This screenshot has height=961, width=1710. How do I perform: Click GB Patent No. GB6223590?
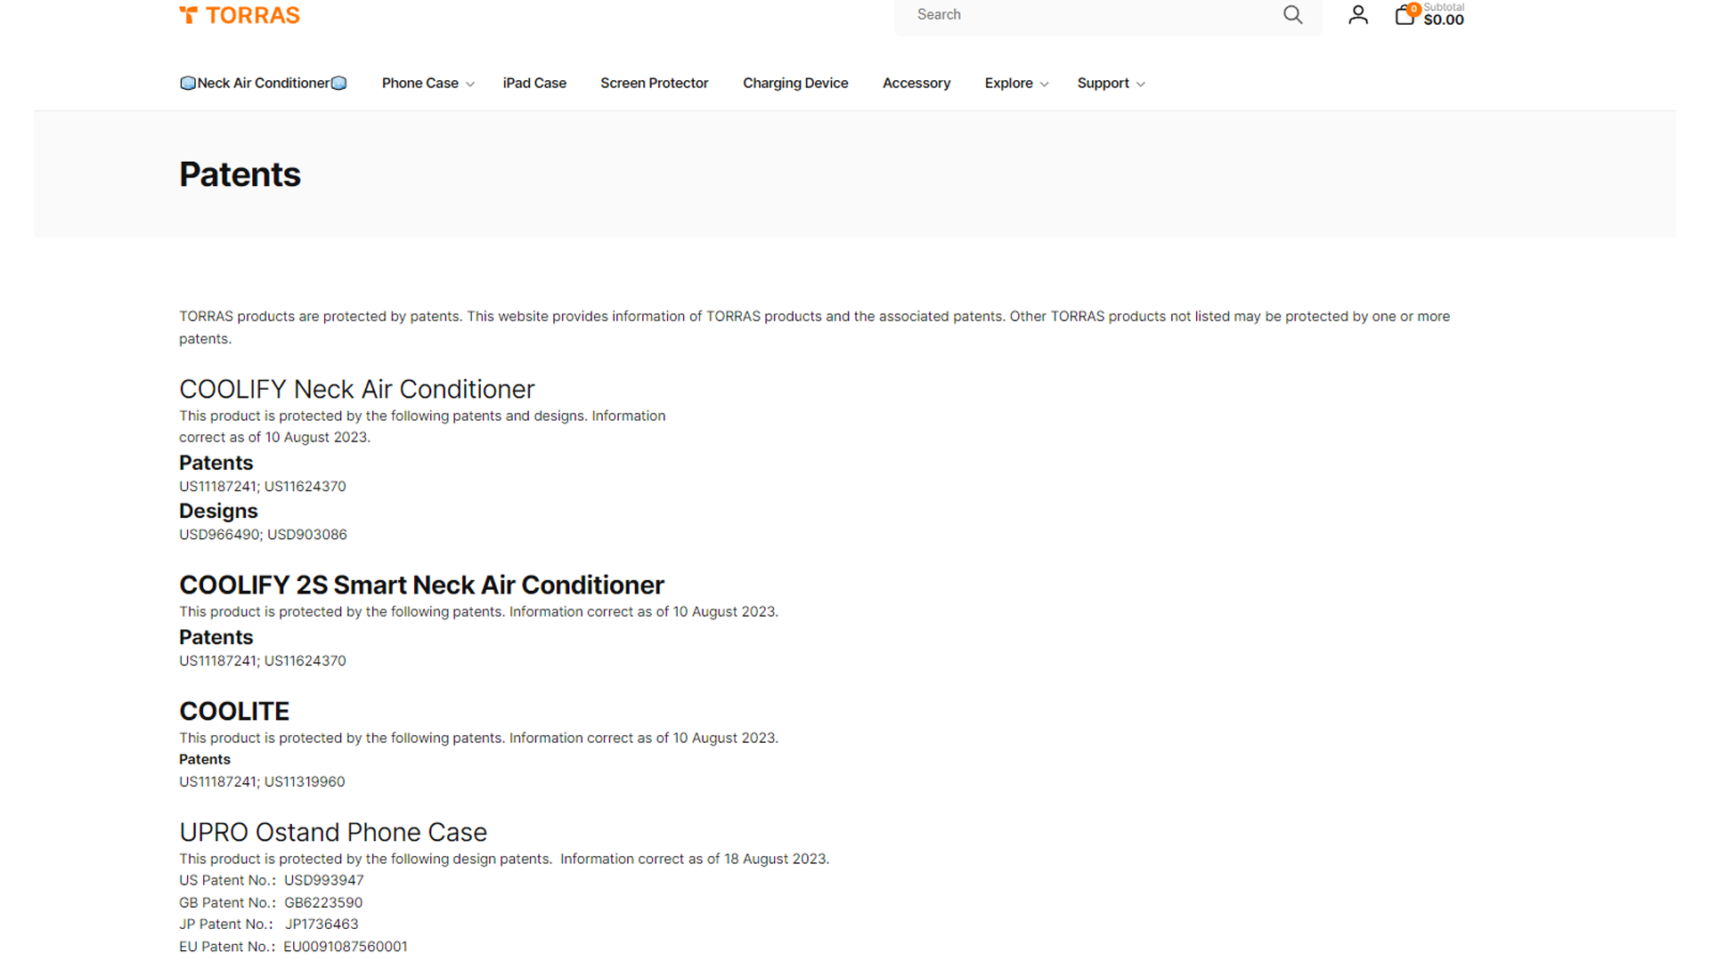(271, 902)
